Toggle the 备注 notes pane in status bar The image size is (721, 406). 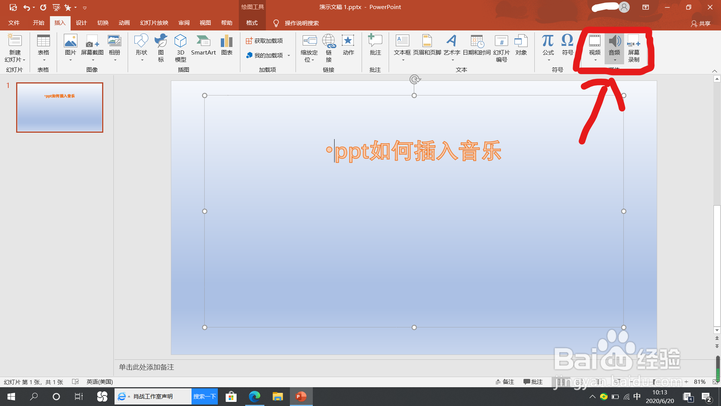point(505,382)
